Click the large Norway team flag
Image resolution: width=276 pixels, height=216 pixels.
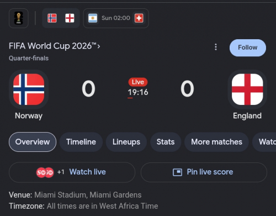[29, 89]
